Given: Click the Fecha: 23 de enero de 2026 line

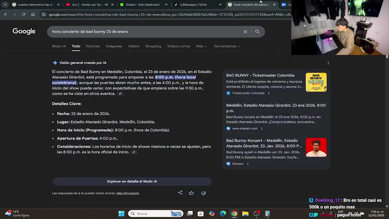Looking at the screenshot, I should [84, 114].
